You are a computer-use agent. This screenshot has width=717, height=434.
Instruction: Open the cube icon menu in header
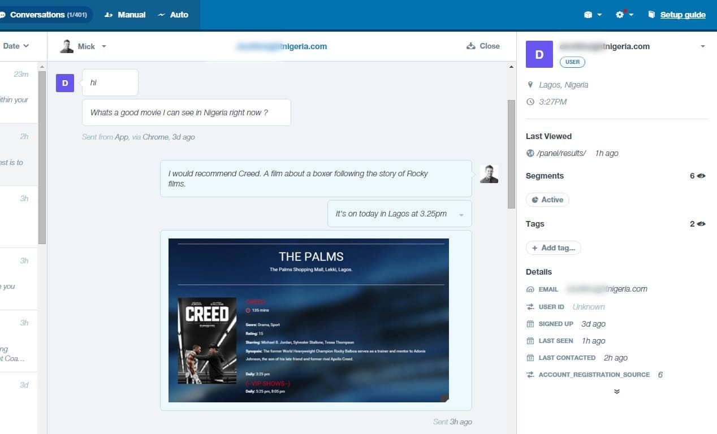coord(591,15)
